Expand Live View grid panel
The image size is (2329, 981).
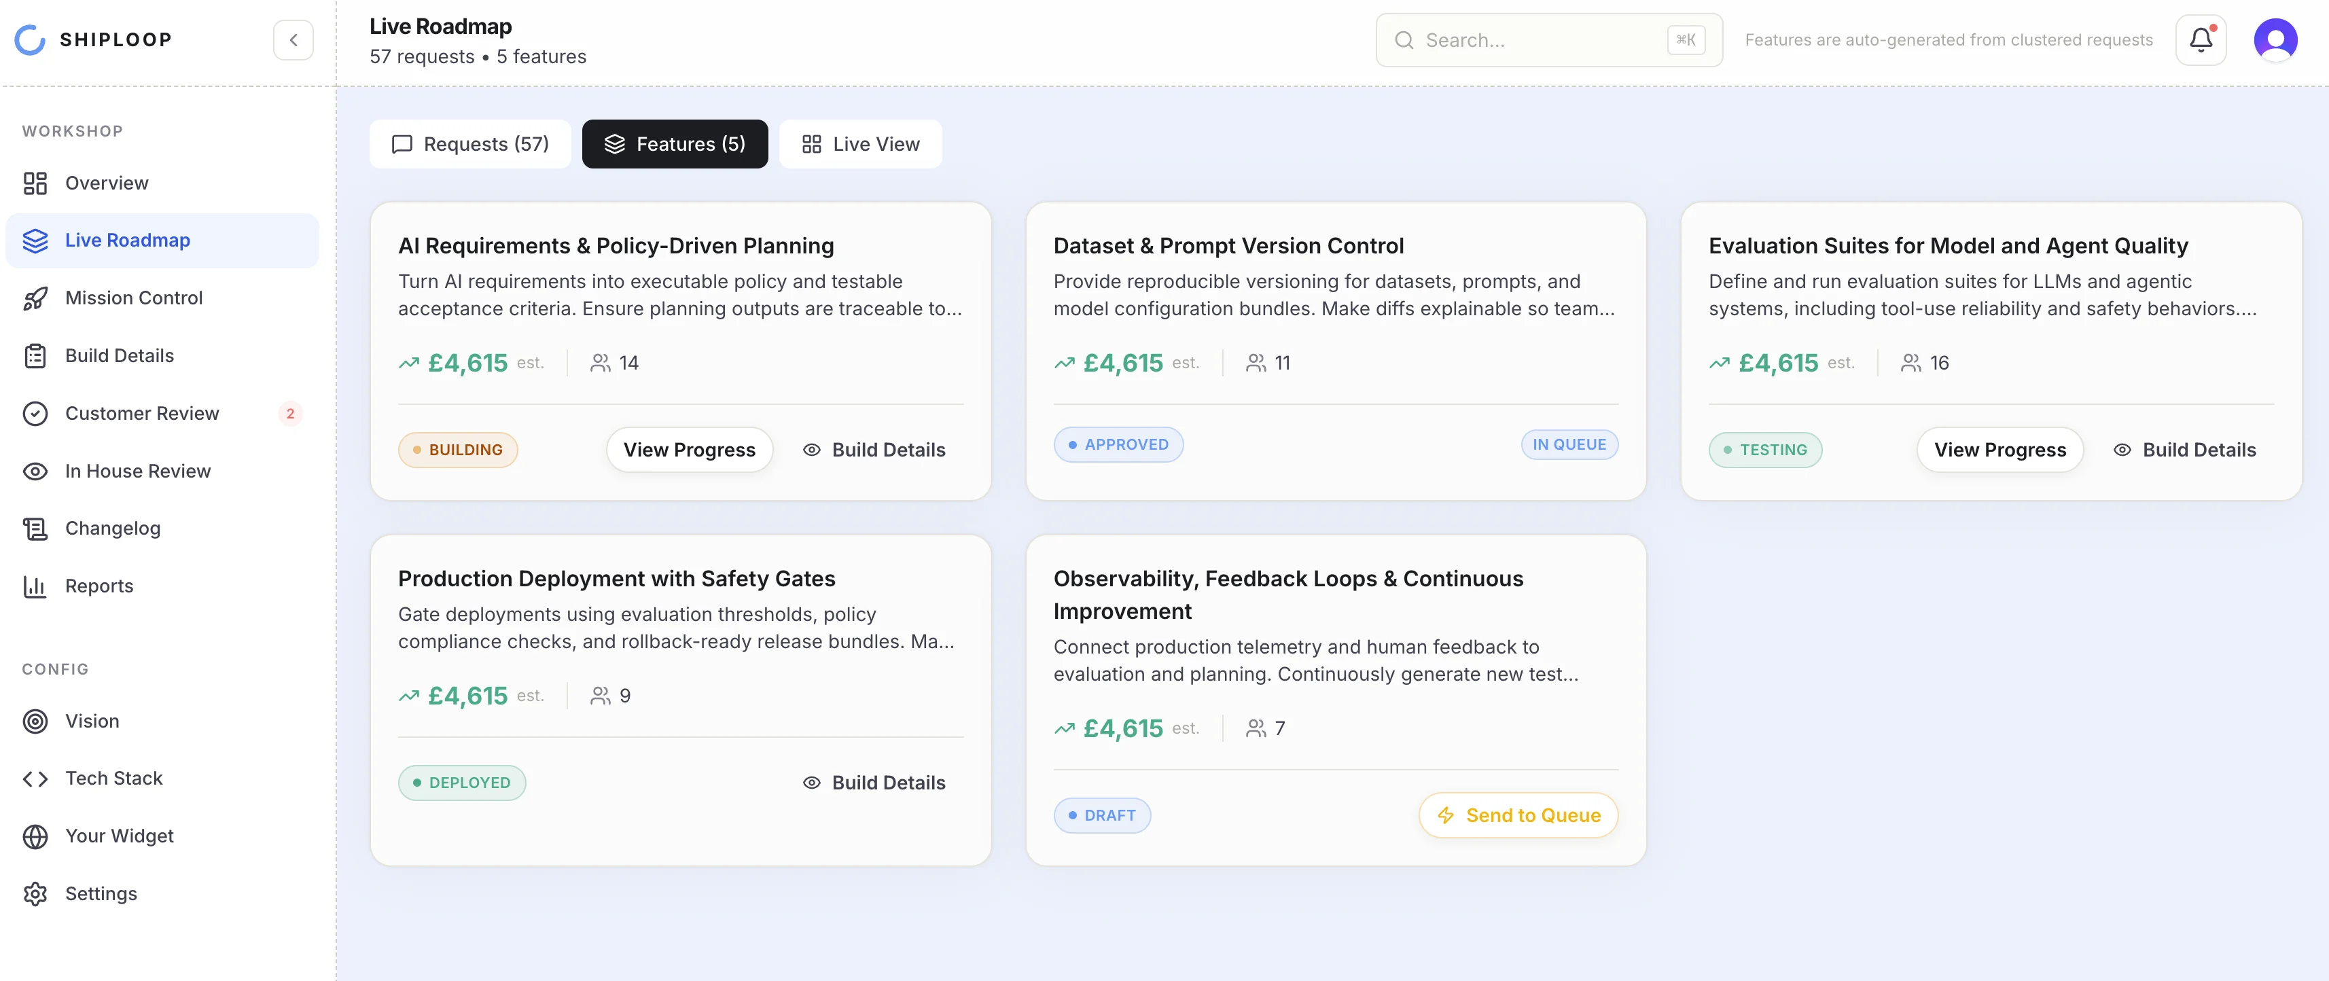[x=860, y=144]
